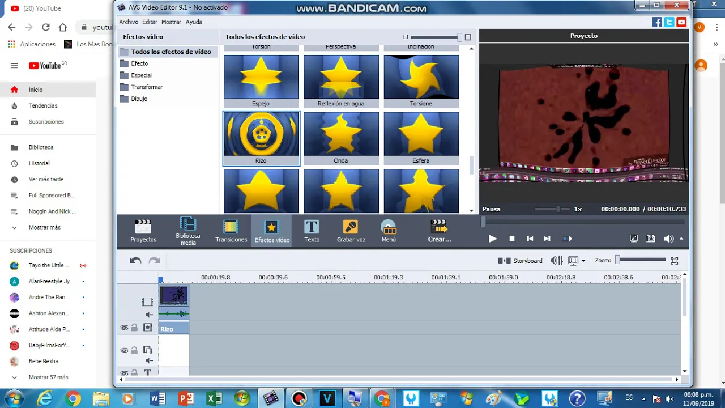Click the redo arrow

[154, 261]
